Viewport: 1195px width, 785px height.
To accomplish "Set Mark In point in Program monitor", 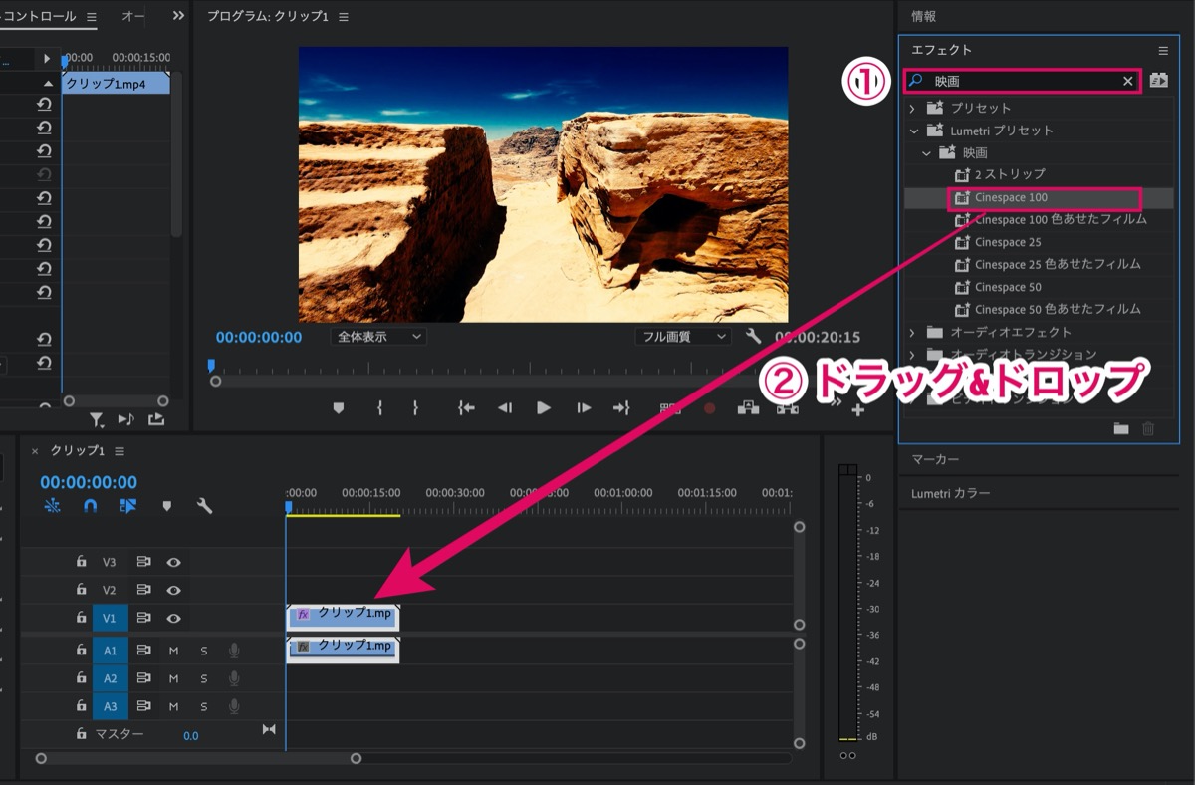I will point(379,408).
